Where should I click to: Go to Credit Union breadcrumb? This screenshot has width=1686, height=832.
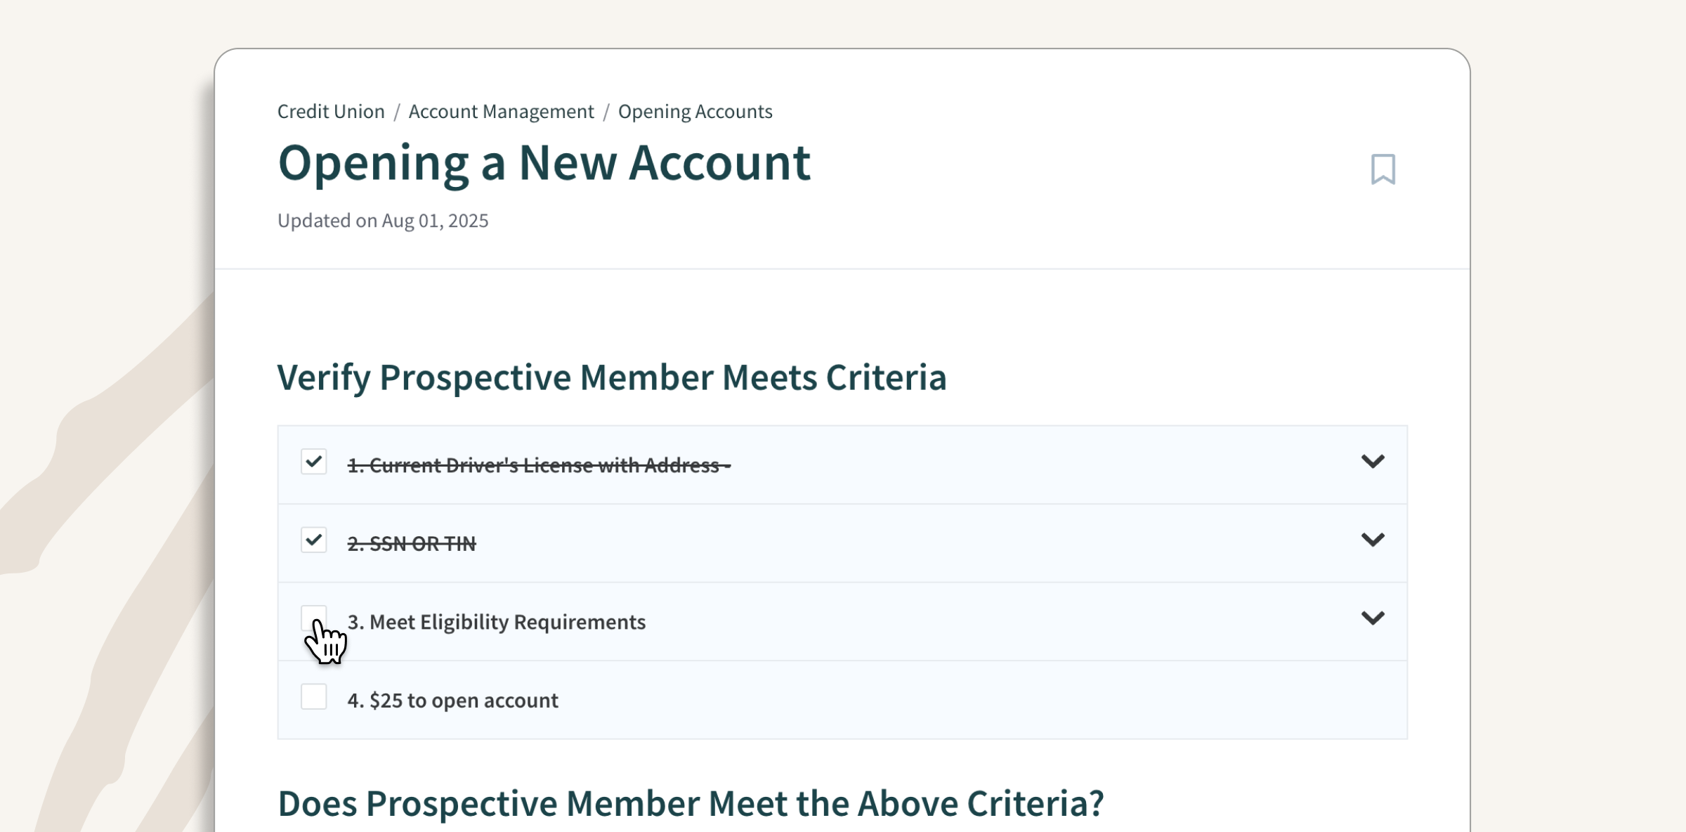click(331, 112)
